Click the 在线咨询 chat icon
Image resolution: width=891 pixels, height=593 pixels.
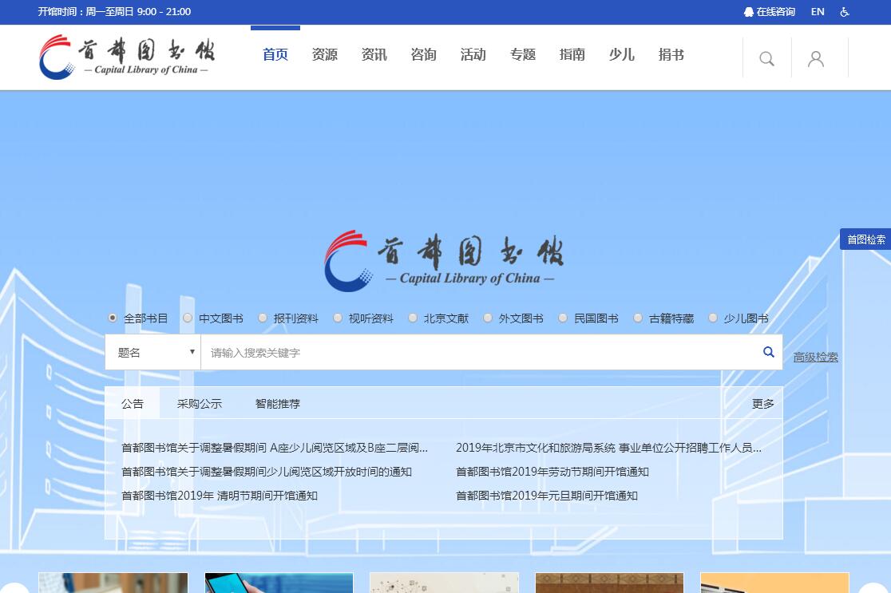(x=749, y=12)
